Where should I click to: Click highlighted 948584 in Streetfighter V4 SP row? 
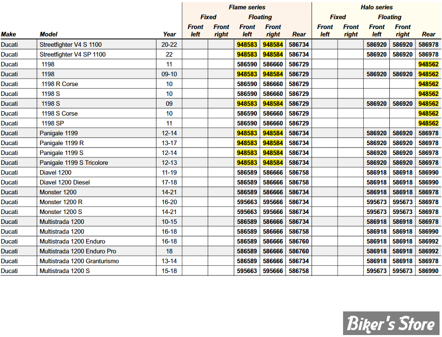click(273, 55)
